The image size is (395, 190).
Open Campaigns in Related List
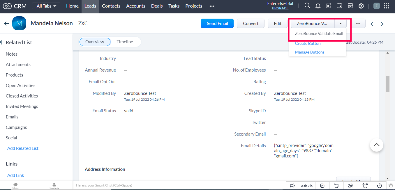pos(16,127)
